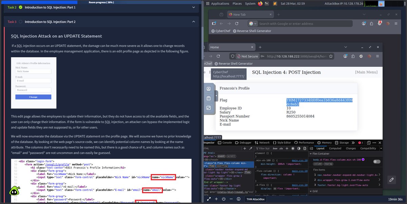Open the DevTools Console tab
Screen dimensions: 407x204
tap(224, 143)
